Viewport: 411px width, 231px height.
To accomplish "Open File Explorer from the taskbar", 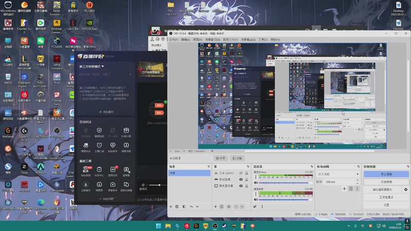I will tap(168, 226).
